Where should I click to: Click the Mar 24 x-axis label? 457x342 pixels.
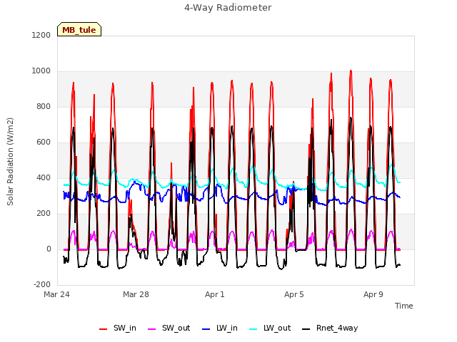[x=56, y=294]
